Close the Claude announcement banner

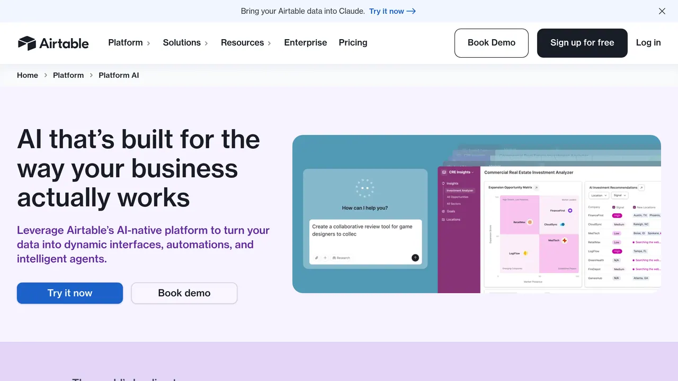coord(662,11)
